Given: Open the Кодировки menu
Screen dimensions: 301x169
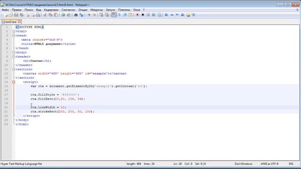Looking at the screenshot, I should [51, 10].
